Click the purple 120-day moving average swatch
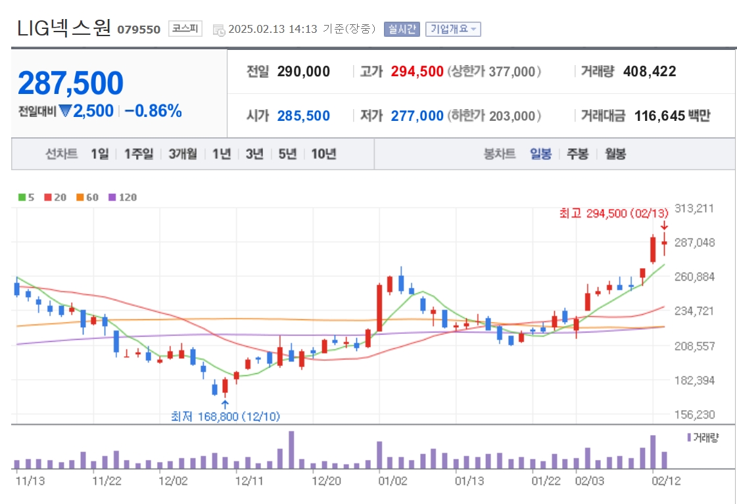 [112, 197]
